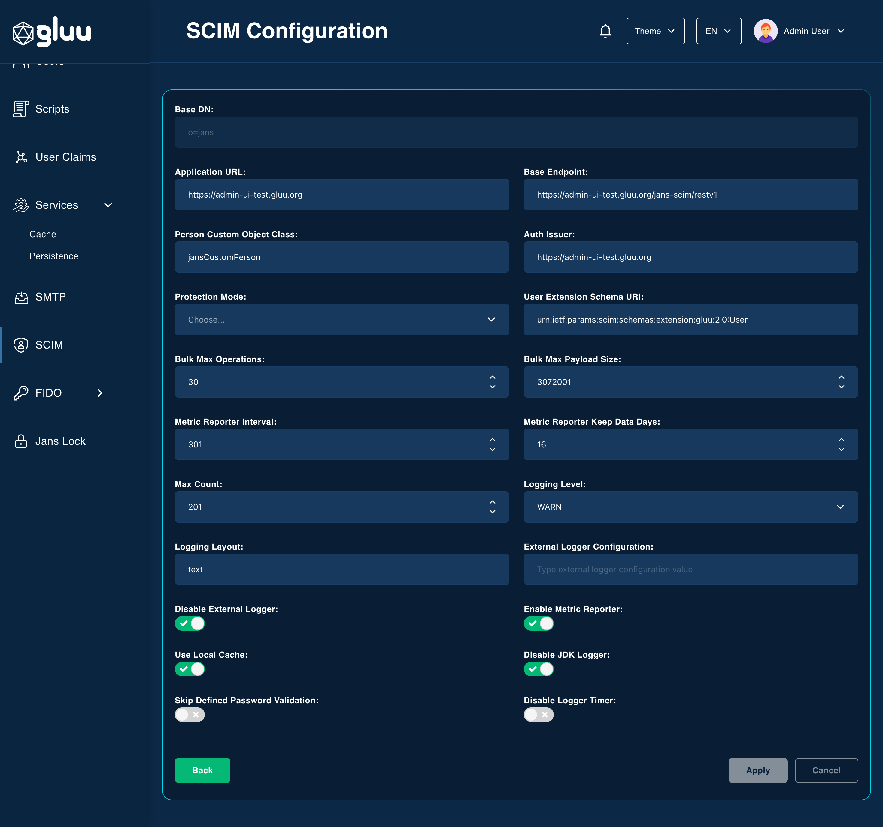The width and height of the screenshot is (883, 827).
Task: Go to User Claims page
Action: pos(66,157)
